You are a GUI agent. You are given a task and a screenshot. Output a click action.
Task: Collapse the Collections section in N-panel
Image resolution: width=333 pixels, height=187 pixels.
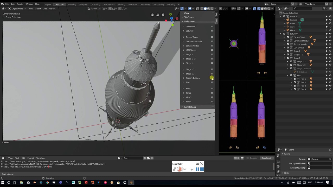tap(189, 21)
